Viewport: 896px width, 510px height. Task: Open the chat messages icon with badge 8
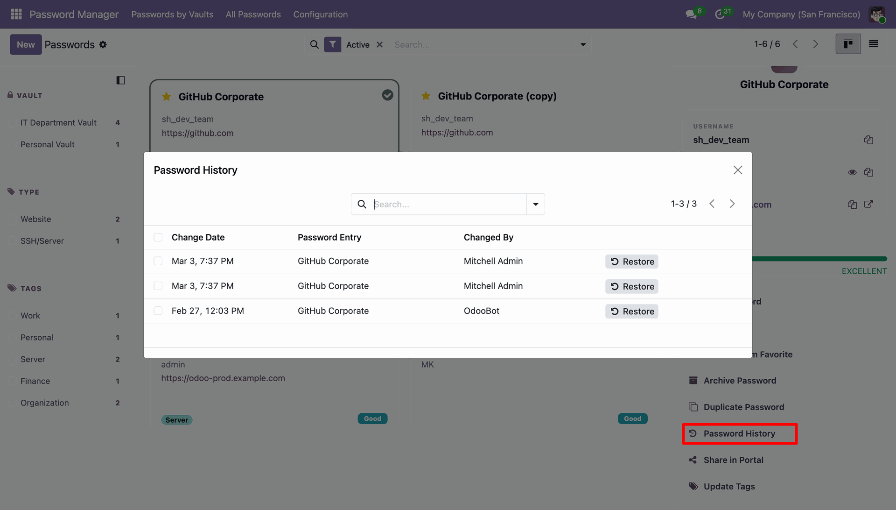coord(692,14)
